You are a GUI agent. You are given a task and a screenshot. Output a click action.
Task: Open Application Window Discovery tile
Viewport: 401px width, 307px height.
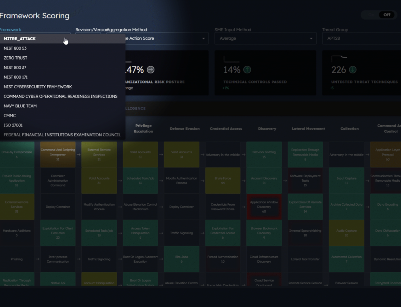264,207
